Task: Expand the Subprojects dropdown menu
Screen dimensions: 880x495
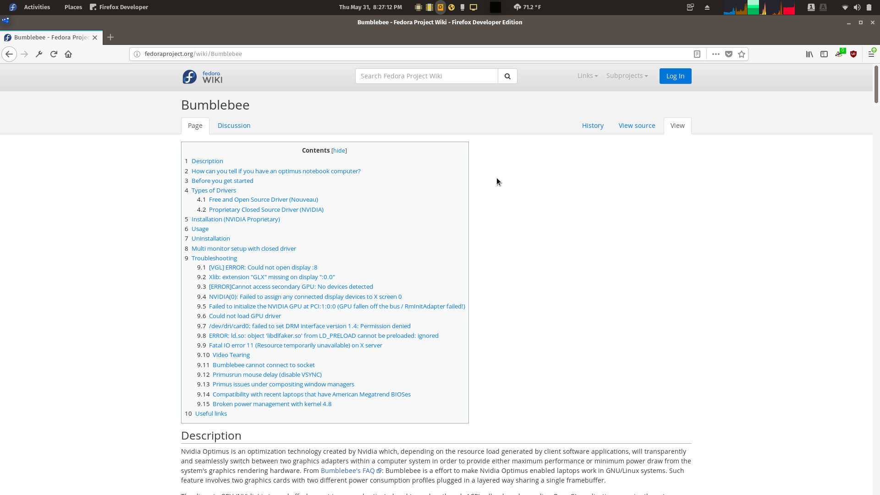Action: [x=627, y=76]
